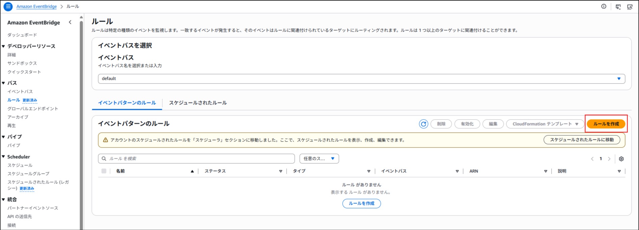Viewport: 639px width, 230px height.
Task: Click the ルールを検索 search field
Action: point(199,159)
